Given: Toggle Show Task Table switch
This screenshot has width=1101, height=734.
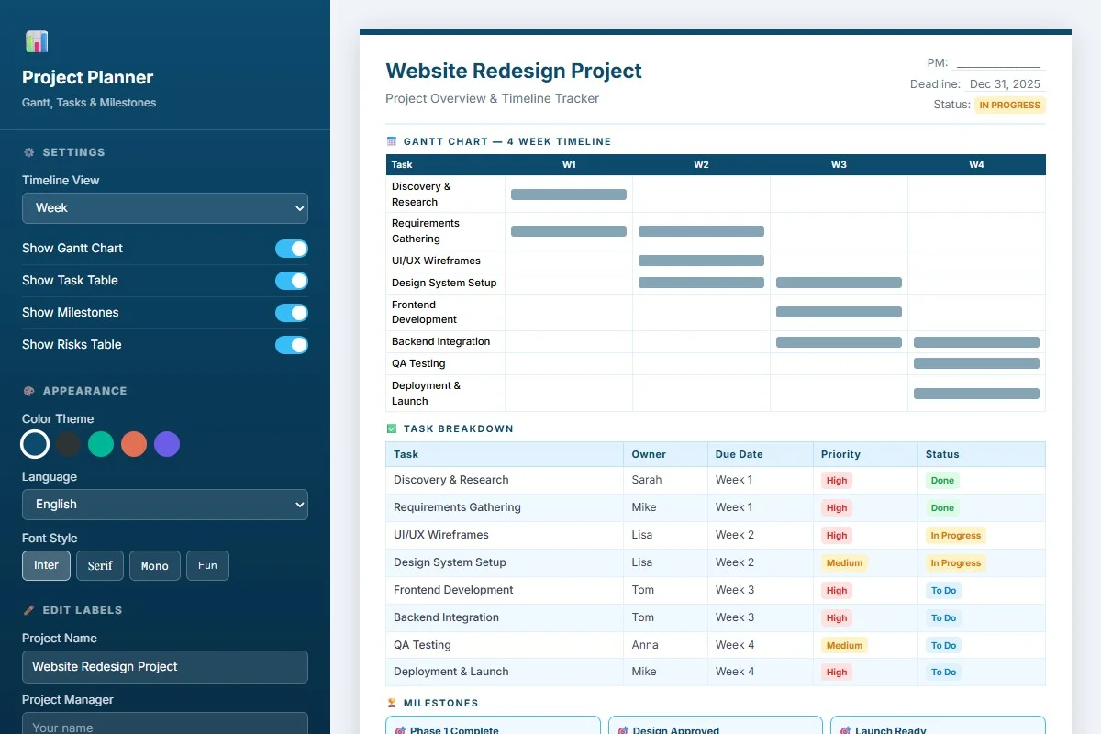Looking at the screenshot, I should [x=292, y=281].
